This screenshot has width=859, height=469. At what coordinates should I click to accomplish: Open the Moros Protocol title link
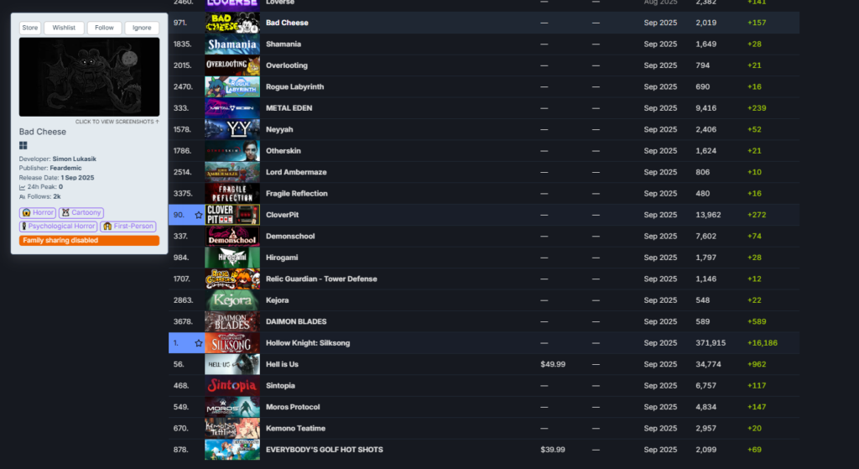tap(293, 408)
